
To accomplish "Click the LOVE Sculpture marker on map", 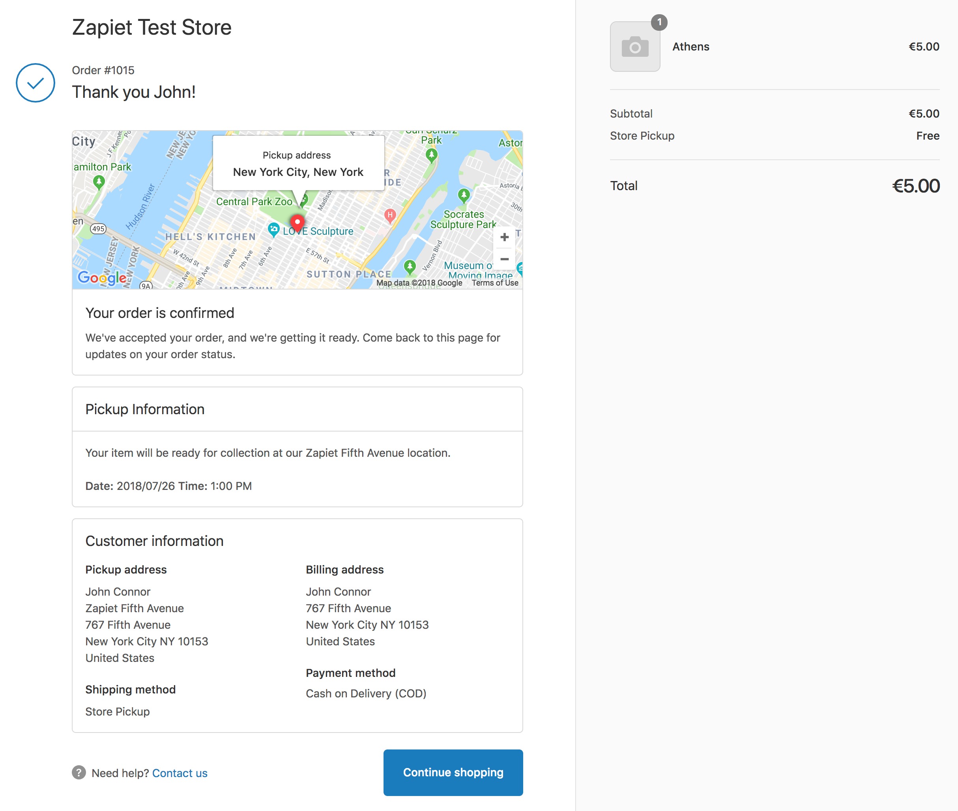I will (274, 229).
